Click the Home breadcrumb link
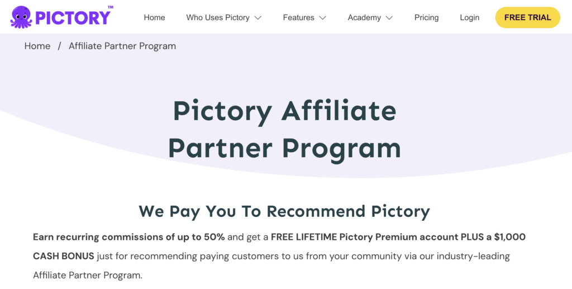 coord(37,46)
